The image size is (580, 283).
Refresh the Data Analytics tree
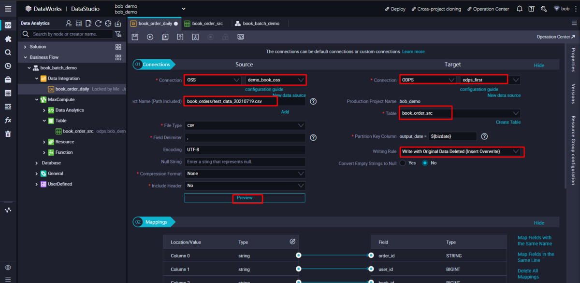[98, 23]
